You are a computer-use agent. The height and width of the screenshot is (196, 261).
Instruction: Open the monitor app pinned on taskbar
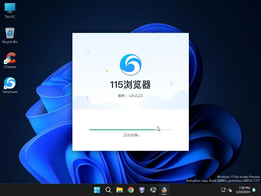[142, 190]
